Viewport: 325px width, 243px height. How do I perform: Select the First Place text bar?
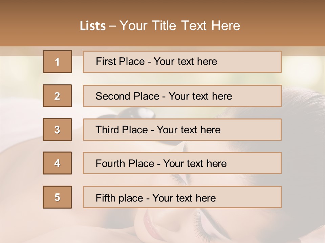[x=182, y=62]
